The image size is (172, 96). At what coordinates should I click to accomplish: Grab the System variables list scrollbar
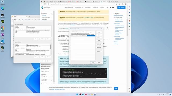point(51,47)
